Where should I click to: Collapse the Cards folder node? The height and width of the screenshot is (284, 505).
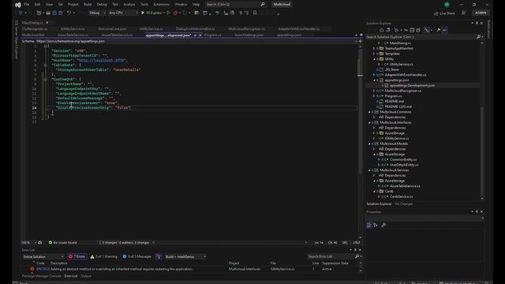coord(374,192)
